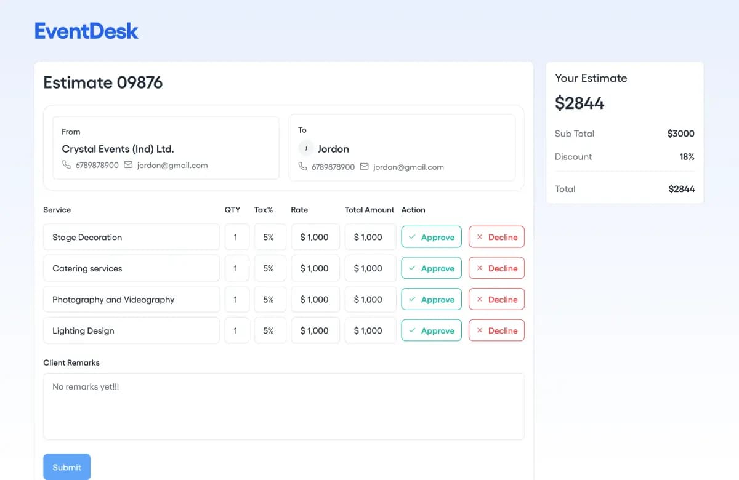Decline the Photography and Videography service

[x=496, y=299]
